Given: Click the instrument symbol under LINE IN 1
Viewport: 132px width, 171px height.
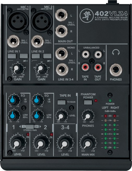Looking at the screenshot, I should [25, 61].
